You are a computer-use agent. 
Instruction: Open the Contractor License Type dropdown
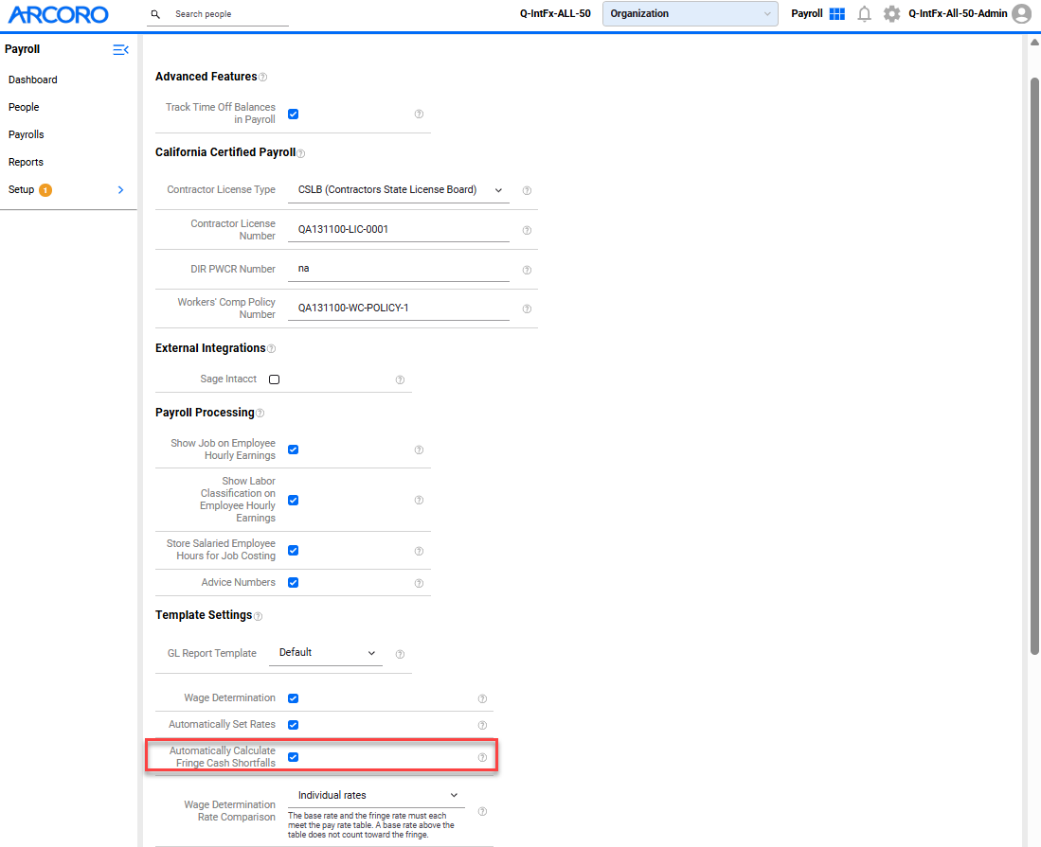[399, 189]
